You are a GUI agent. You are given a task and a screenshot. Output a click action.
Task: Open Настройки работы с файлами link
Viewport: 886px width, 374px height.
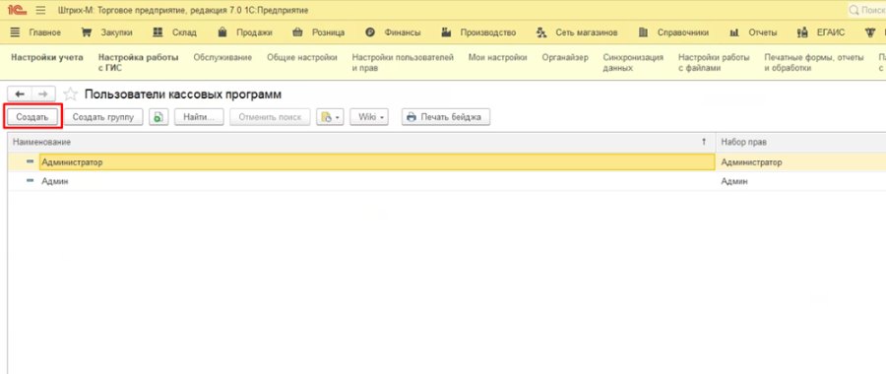(x=715, y=63)
